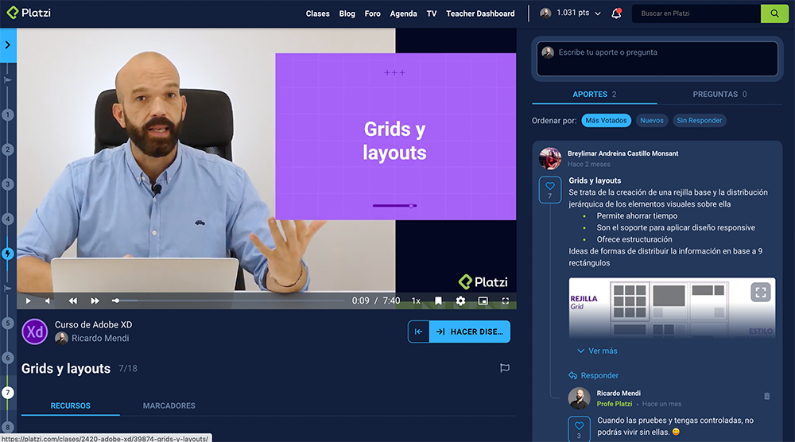This screenshot has height=442, width=795.
Task: Click Responder under the comment
Action: coord(599,375)
